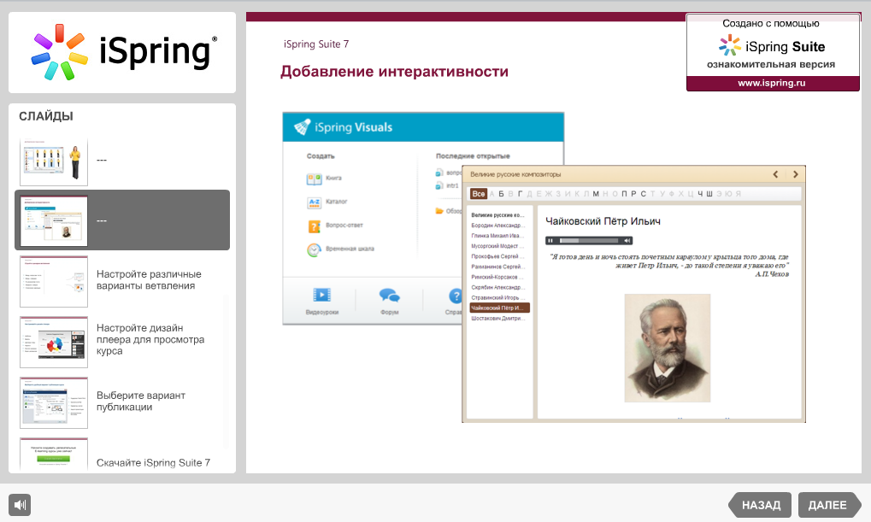
Task: Open the slide thumbnail showing a woman in yellow
Action: click(x=54, y=161)
